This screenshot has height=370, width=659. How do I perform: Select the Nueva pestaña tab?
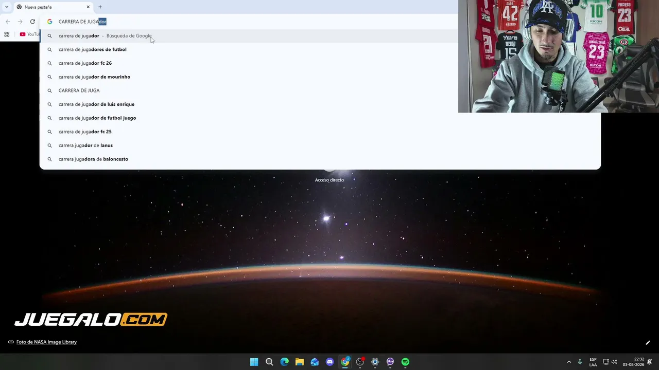coord(53,7)
